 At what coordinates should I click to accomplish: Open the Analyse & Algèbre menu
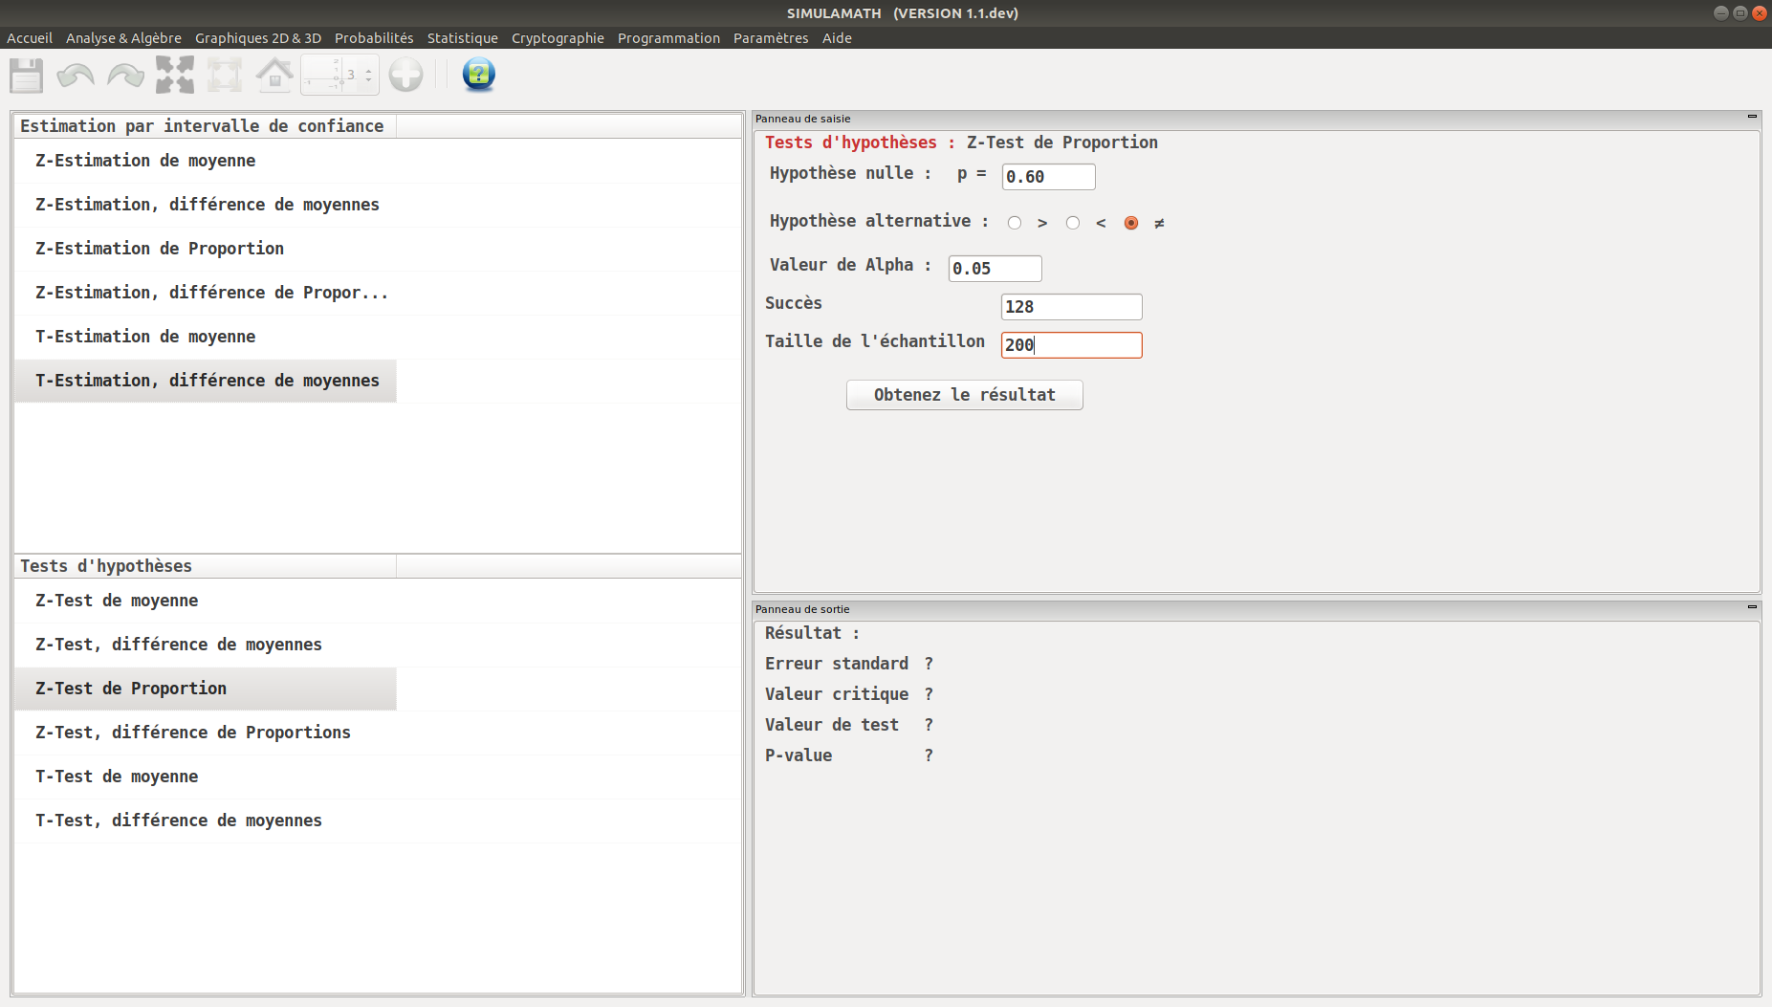pyautogui.click(x=123, y=38)
